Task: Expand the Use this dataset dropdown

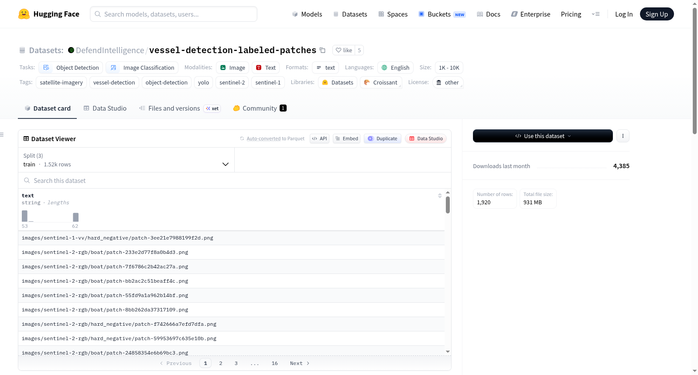Action: pos(543,136)
